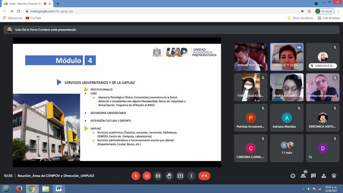Open Otros marcadores bookmarks folder
Screen dimensions: 343x193
(300, 18)
